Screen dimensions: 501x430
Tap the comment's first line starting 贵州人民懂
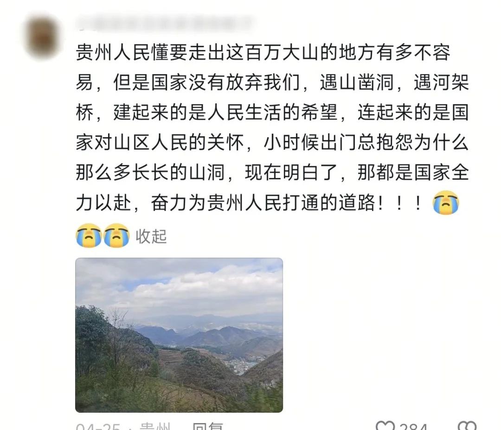point(263,52)
